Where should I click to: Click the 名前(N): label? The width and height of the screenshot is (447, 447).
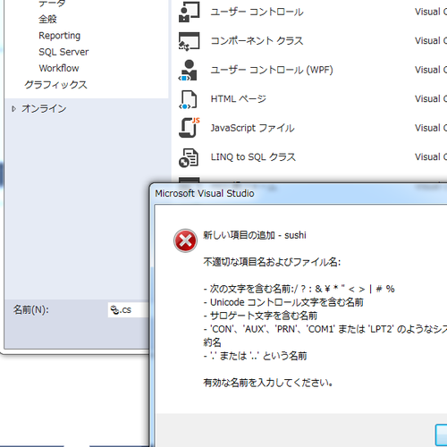point(30,310)
